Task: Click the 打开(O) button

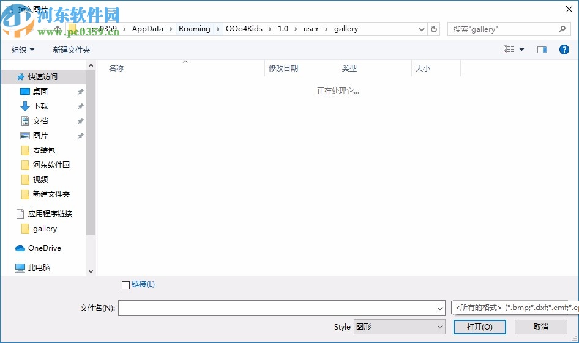Action: 480,326
